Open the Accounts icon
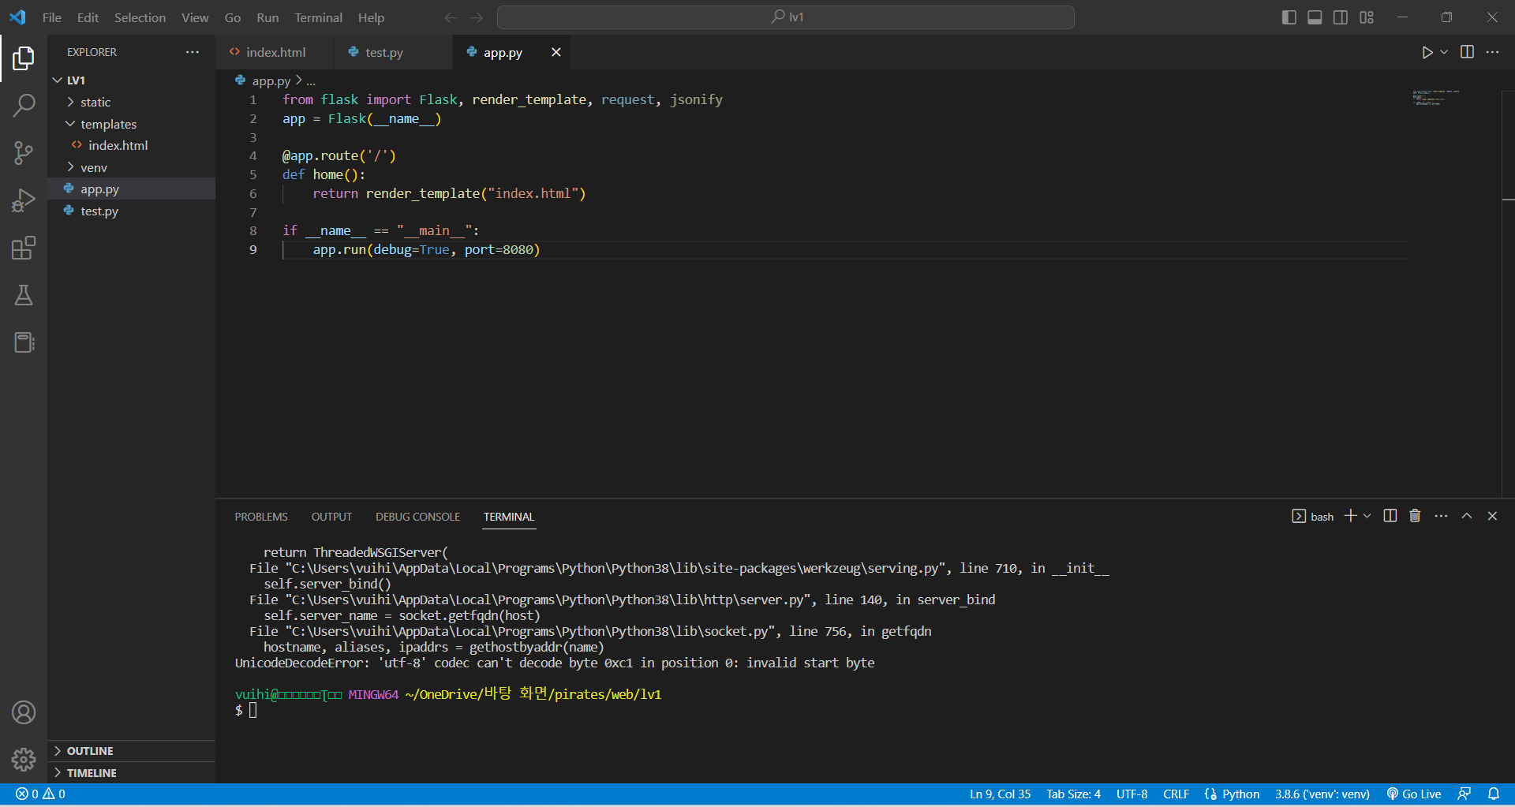This screenshot has width=1515, height=807. [24, 712]
